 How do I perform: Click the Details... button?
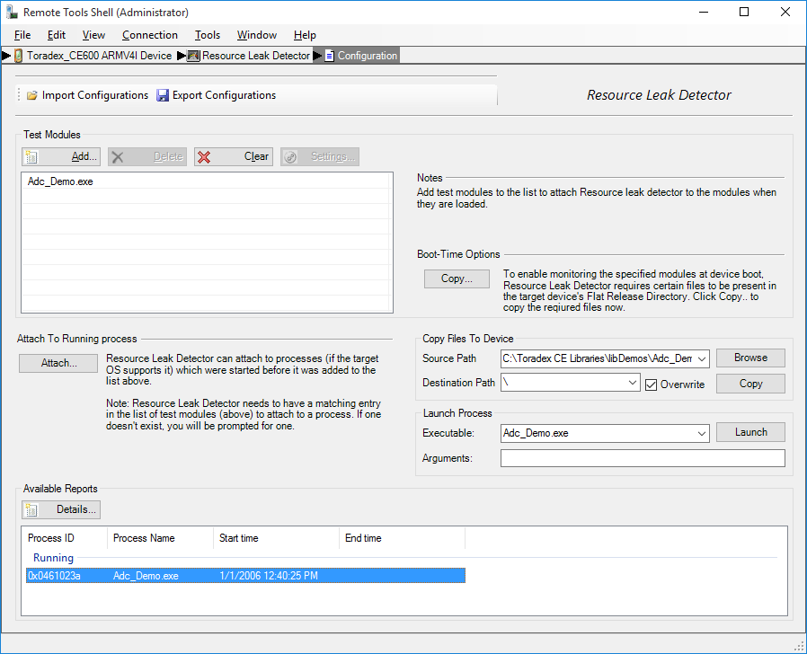pyautogui.click(x=61, y=510)
